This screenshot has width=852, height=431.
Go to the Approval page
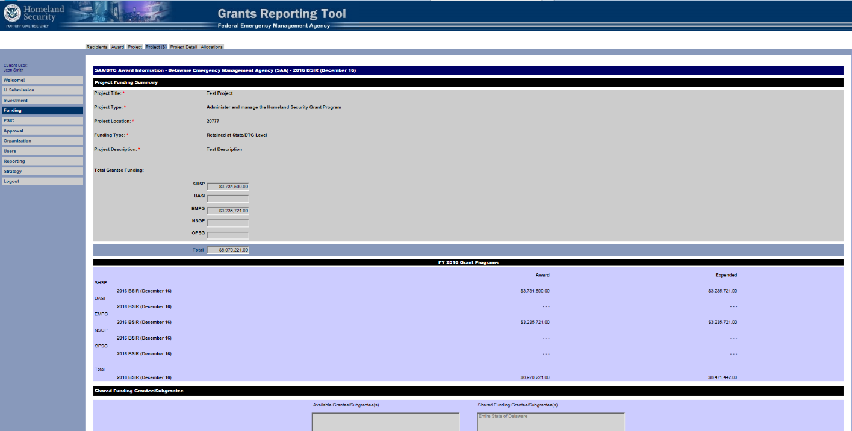click(42, 131)
